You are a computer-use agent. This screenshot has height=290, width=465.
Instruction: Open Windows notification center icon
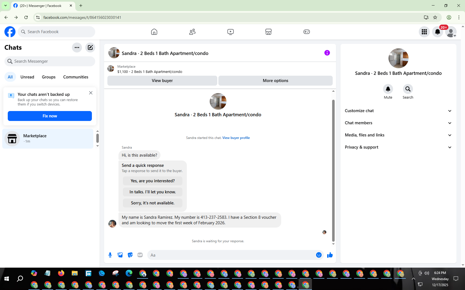(456, 279)
